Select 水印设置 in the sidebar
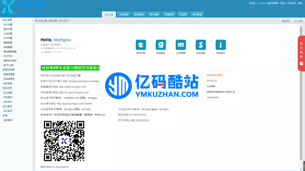The height and width of the screenshot is (171, 305). [8, 38]
